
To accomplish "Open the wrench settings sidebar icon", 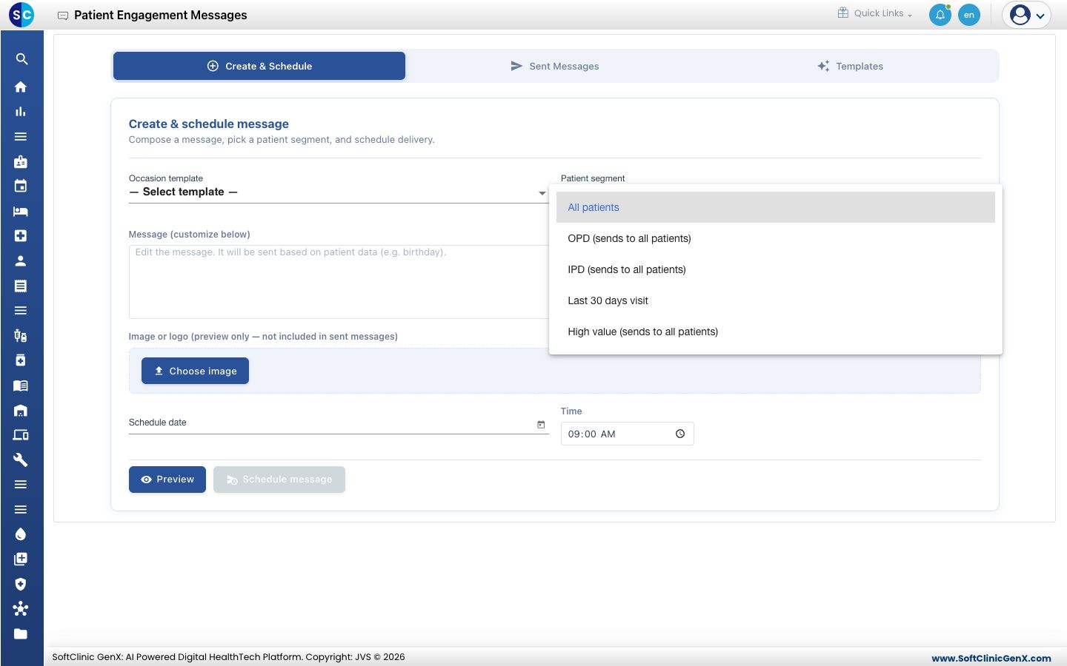I will pyautogui.click(x=21, y=460).
